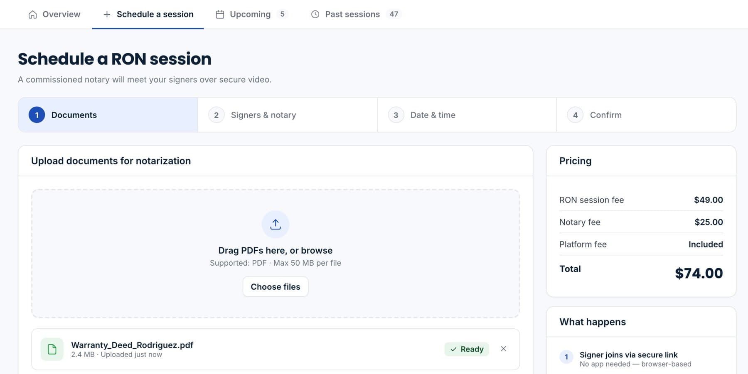The height and width of the screenshot is (374, 748).
Task: Click the Platform fee label
Action: pyautogui.click(x=583, y=244)
